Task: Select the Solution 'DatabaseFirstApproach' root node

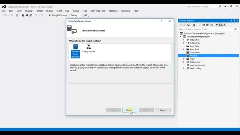Action: [x=204, y=33]
